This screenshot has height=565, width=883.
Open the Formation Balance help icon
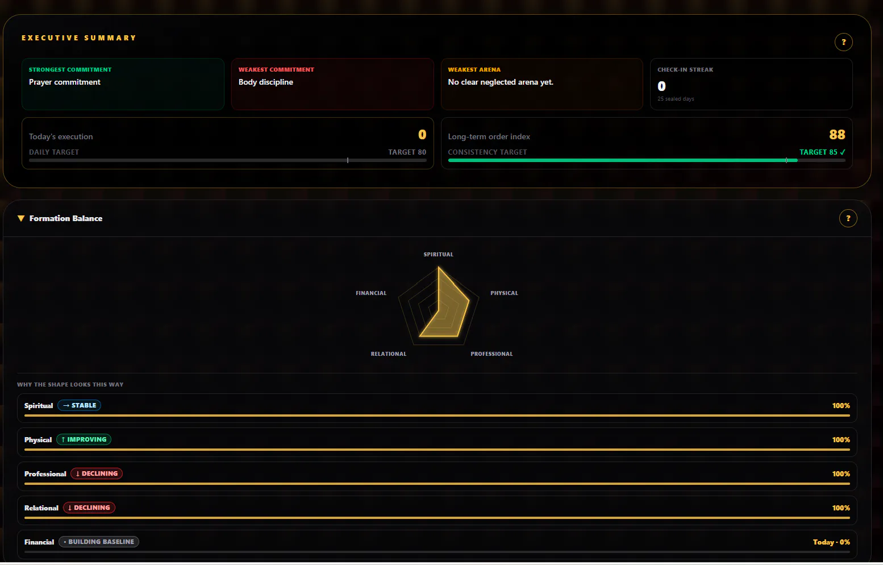848,218
